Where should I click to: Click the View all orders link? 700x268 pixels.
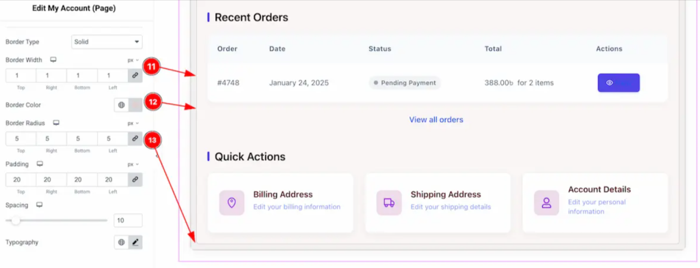click(x=436, y=120)
